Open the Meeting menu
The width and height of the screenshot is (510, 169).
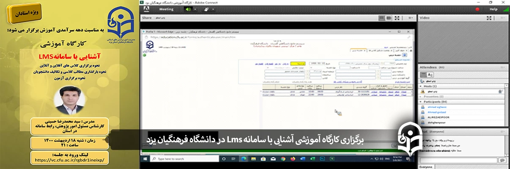point(166,9)
